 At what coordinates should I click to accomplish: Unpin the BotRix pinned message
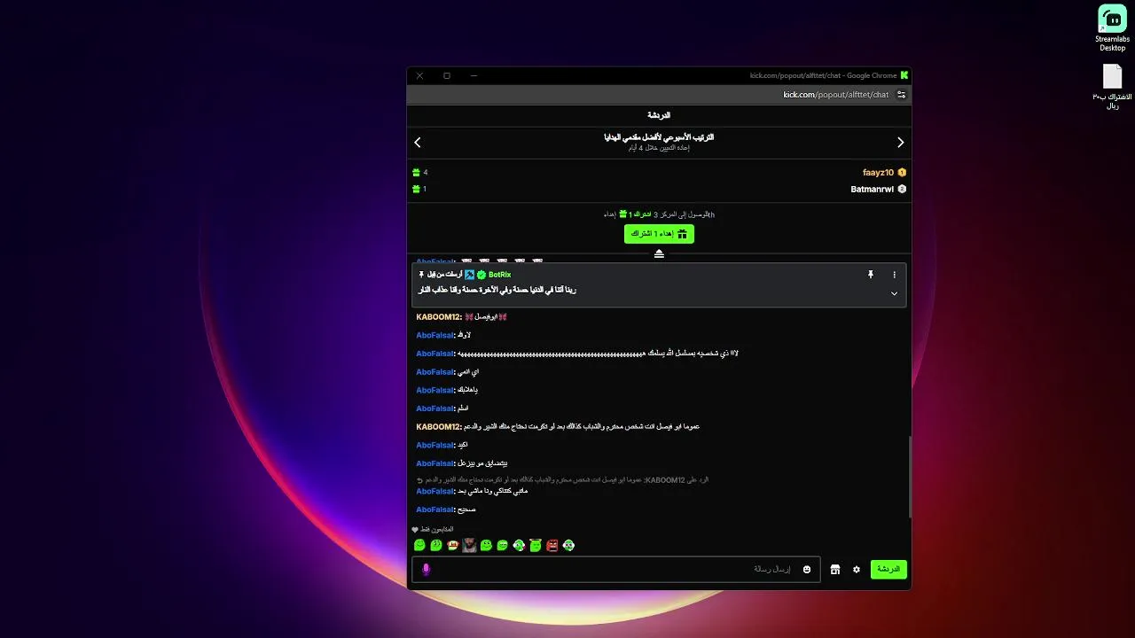(871, 275)
